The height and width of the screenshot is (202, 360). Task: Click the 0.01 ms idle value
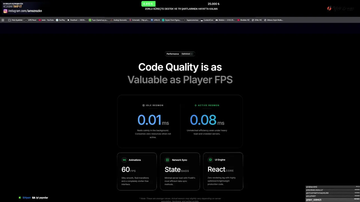153,120
